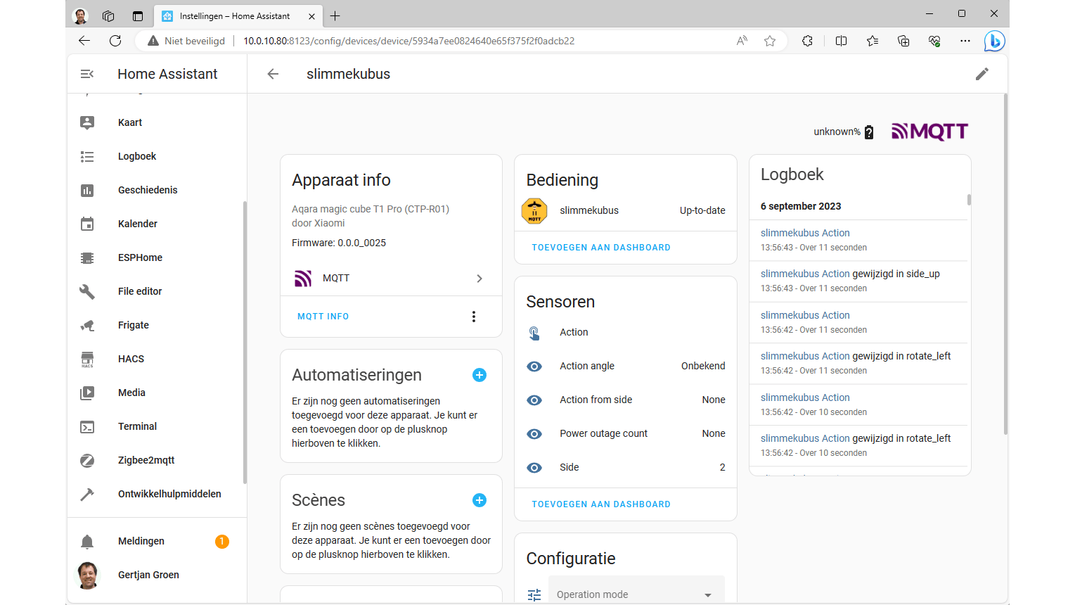Open the three-dot menu beside MQTT INFO
The height and width of the screenshot is (605, 1075).
click(x=474, y=317)
